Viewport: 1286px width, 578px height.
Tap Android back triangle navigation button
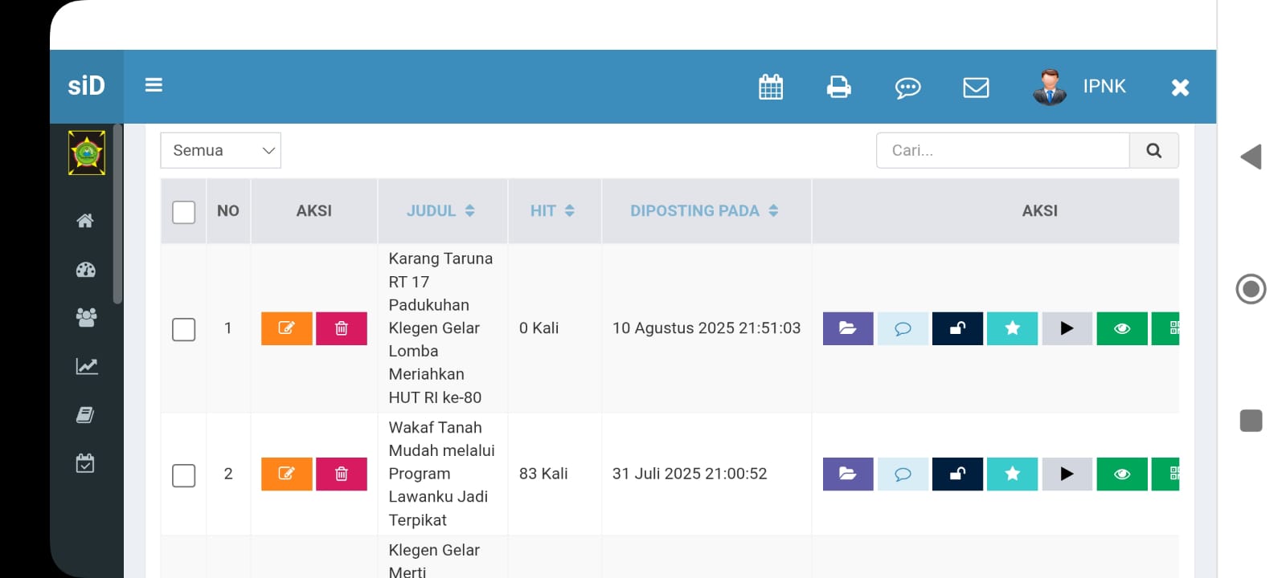pos(1251,157)
